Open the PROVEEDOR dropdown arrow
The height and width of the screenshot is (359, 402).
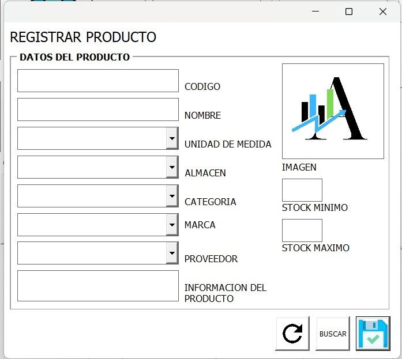click(172, 253)
